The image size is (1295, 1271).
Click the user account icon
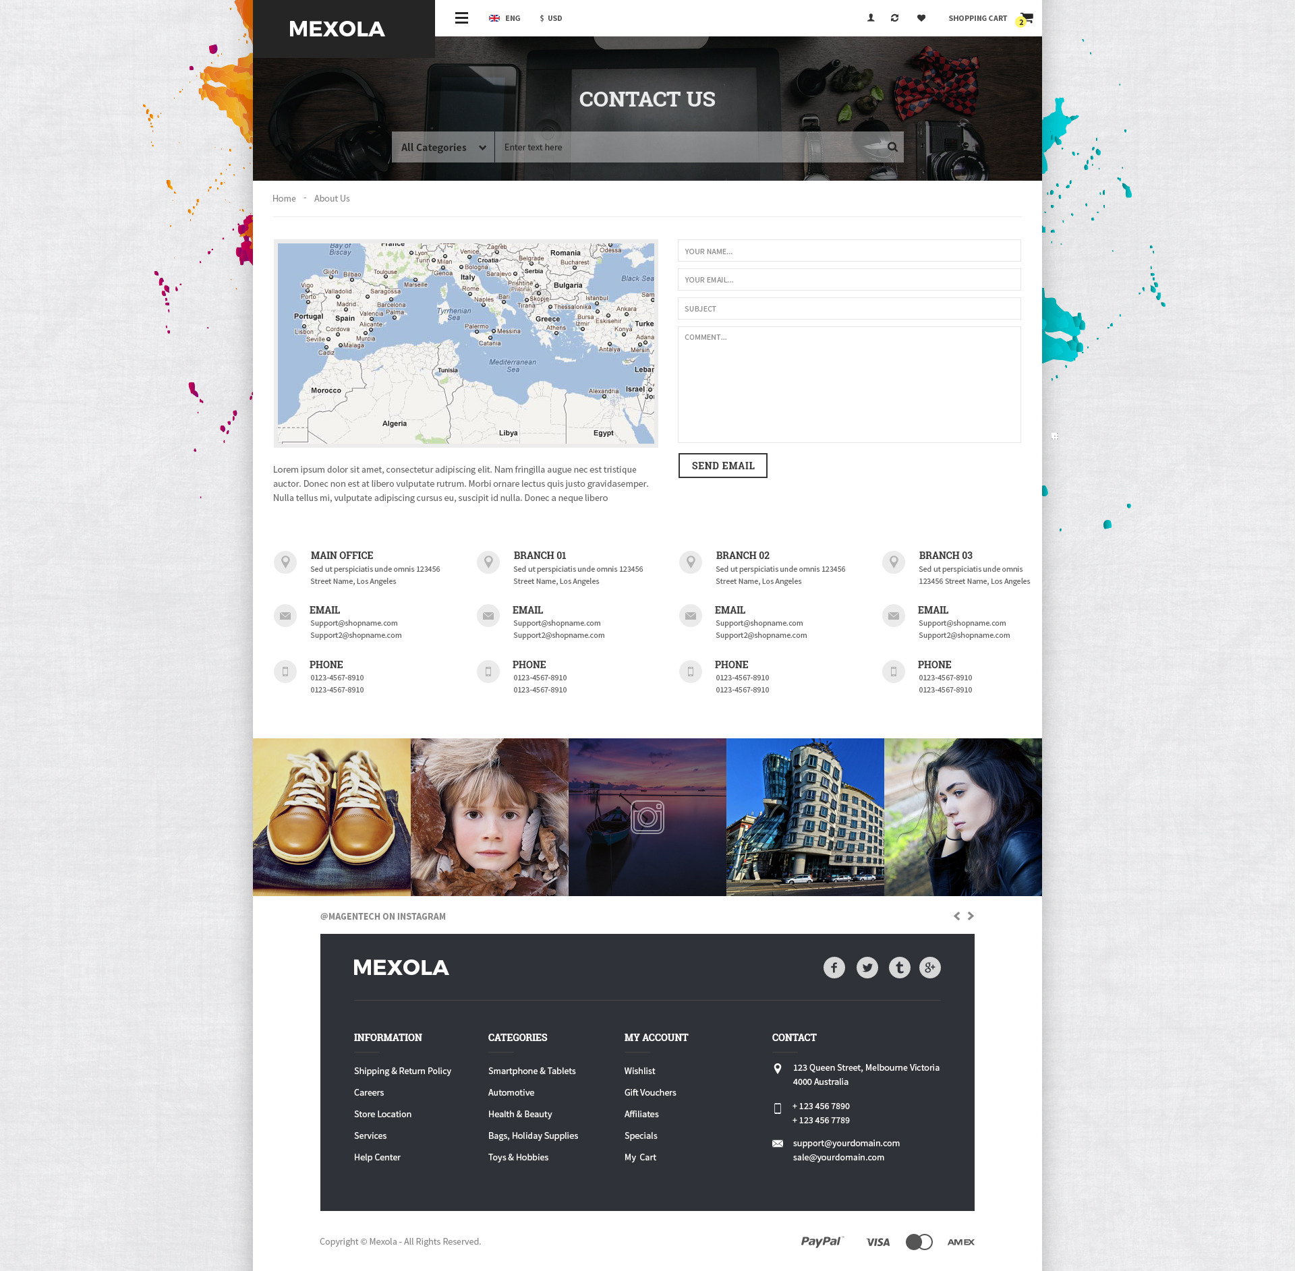pyautogui.click(x=871, y=18)
